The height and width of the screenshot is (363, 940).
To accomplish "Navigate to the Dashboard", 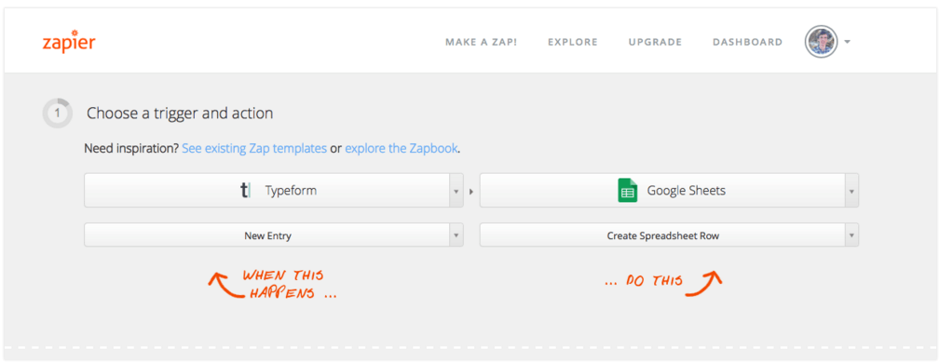I will pos(747,42).
